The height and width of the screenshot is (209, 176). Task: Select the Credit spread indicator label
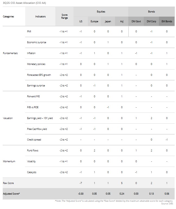[34, 140]
